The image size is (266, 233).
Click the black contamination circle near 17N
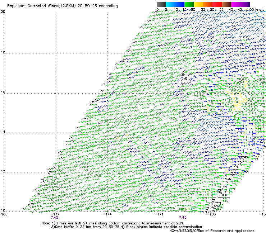(x=185, y=79)
